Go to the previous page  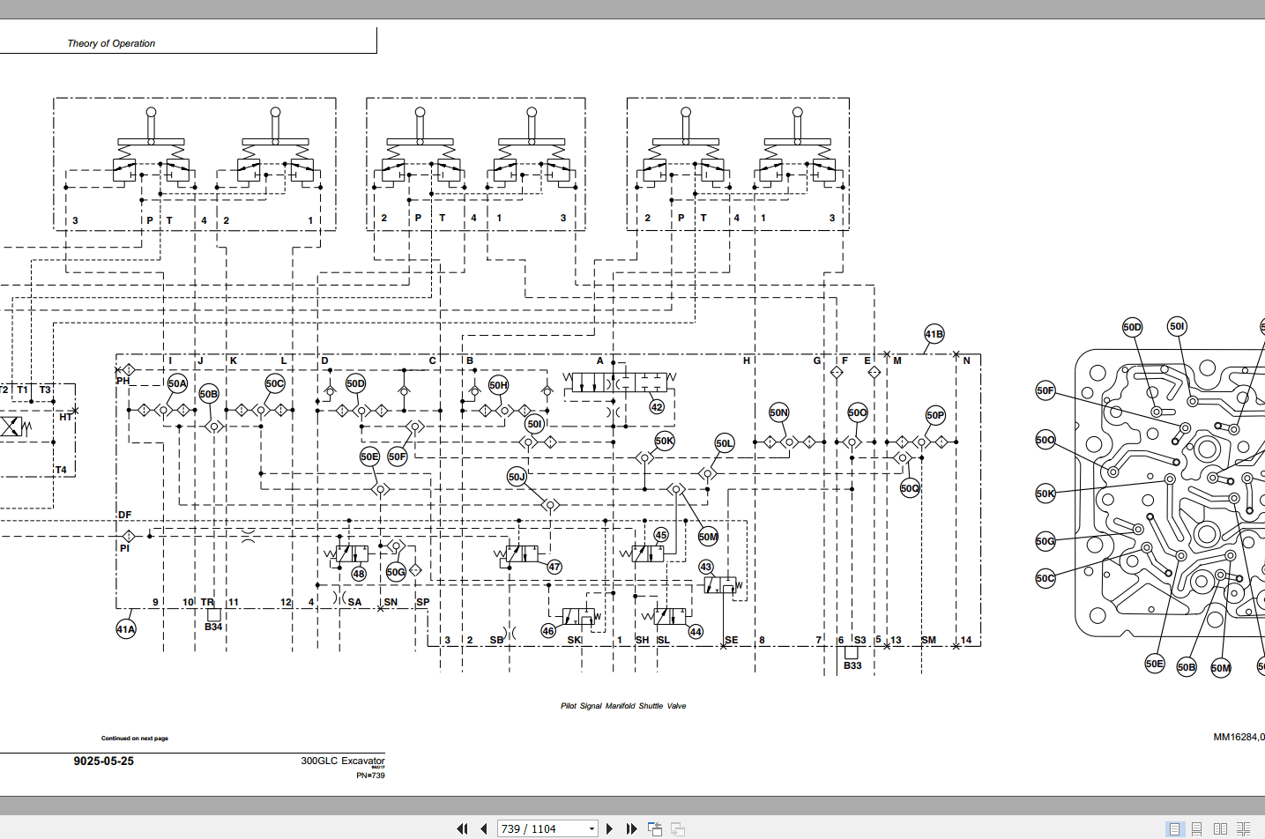[484, 828]
